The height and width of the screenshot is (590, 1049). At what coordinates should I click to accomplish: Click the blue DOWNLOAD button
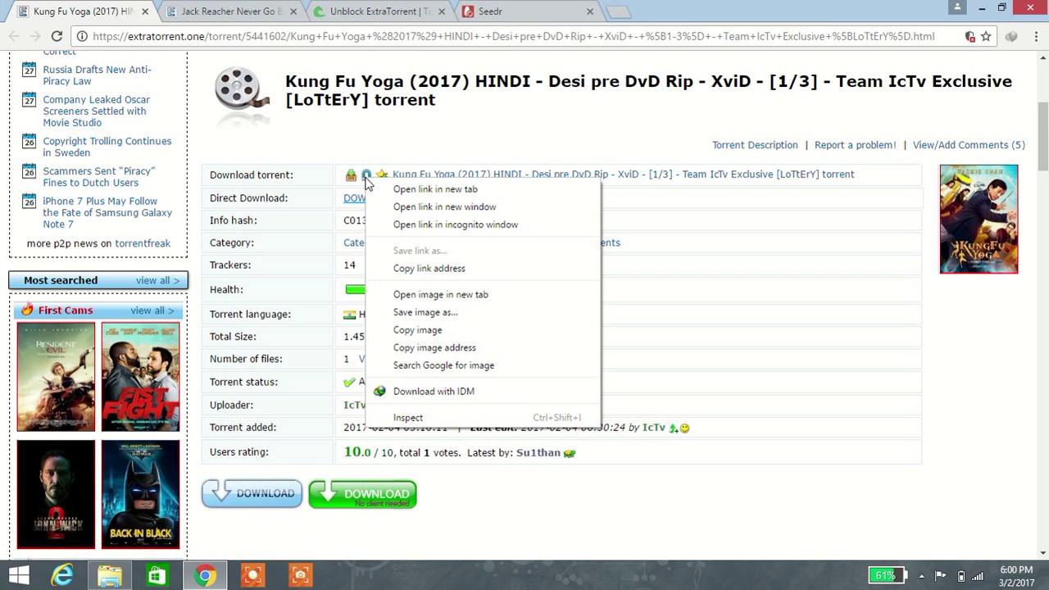pos(252,493)
